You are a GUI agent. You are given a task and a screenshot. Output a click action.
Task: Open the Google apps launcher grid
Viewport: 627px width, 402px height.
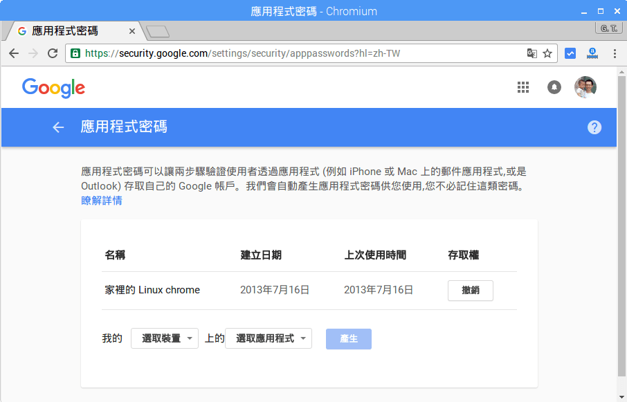point(522,87)
